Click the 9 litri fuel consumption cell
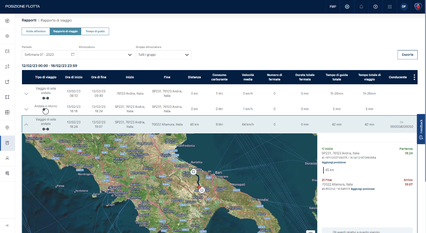426x233 pixels. 219,124
